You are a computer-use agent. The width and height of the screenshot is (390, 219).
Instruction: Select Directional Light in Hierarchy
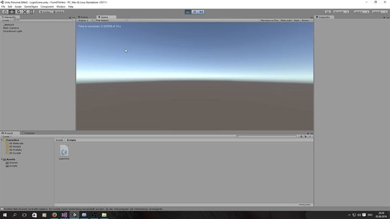(x=12, y=31)
